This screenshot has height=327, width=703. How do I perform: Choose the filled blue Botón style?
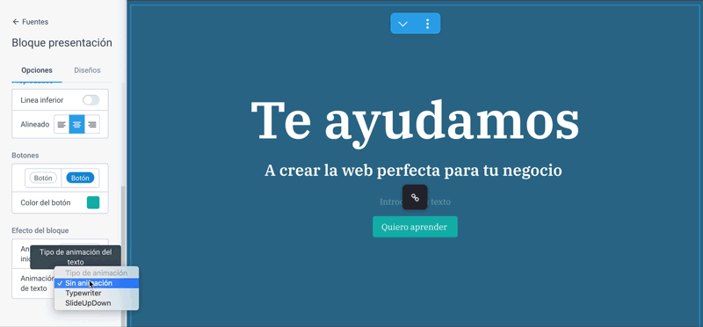(80, 178)
